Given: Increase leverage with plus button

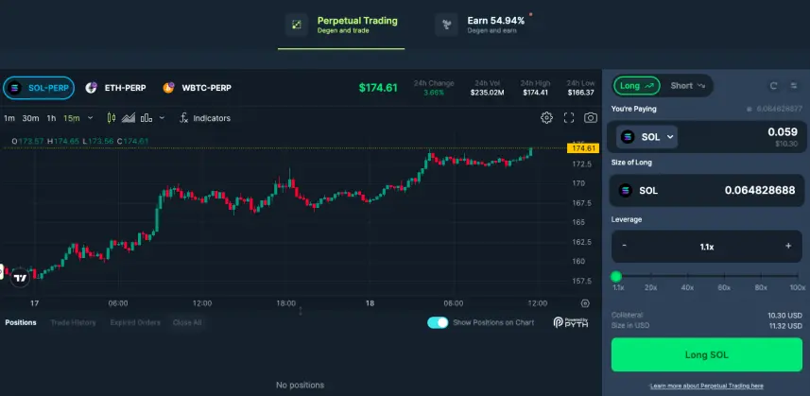Looking at the screenshot, I should tap(788, 246).
